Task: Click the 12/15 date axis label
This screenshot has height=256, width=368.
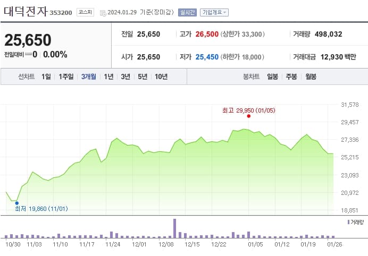Action: [x=192, y=244]
